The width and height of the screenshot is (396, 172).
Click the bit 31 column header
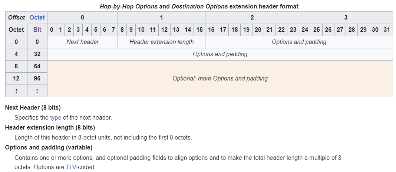(387, 30)
